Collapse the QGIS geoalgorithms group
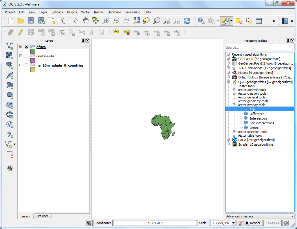Image resolution: width=297 pixels, height=229 pixels. tap(228, 82)
